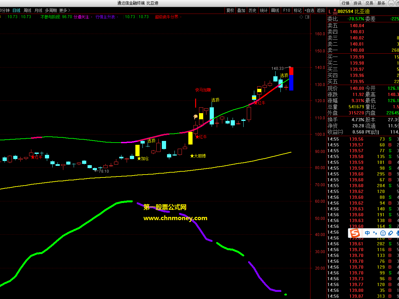Open the 交易 menu
This screenshot has height=299, width=399.
coord(369,3)
